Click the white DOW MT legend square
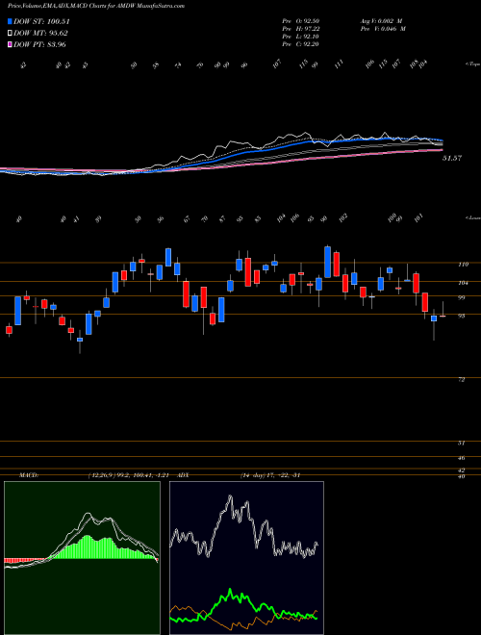This screenshot has width=481, height=635. [x=10, y=34]
